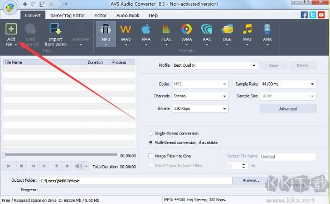Click the Stop playback button
Viewport: 330px width, 204px height.
coord(22,166)
